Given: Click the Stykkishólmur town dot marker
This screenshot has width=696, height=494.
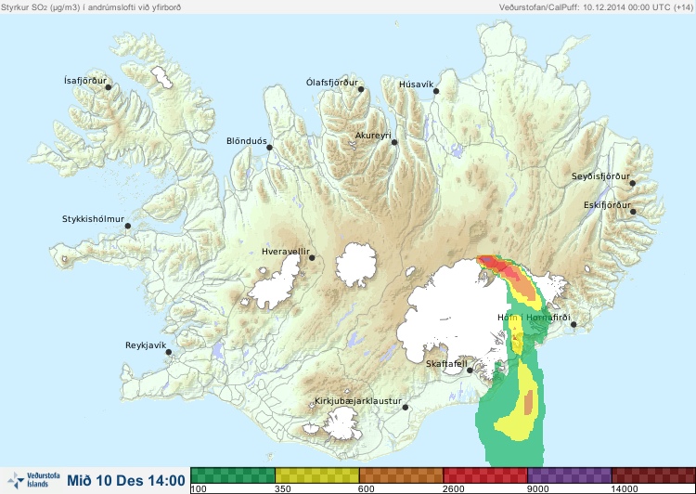Looking at the screenshot, I should pyautogui.click(x=128, y=227).
